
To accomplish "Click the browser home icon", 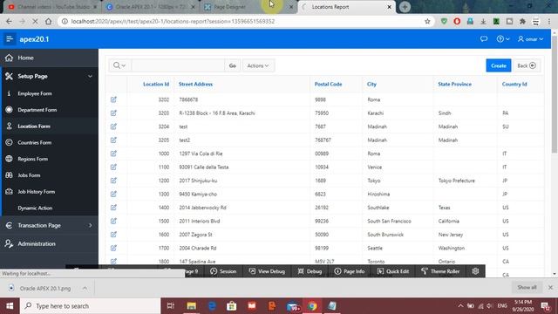I will pos(49,21).
